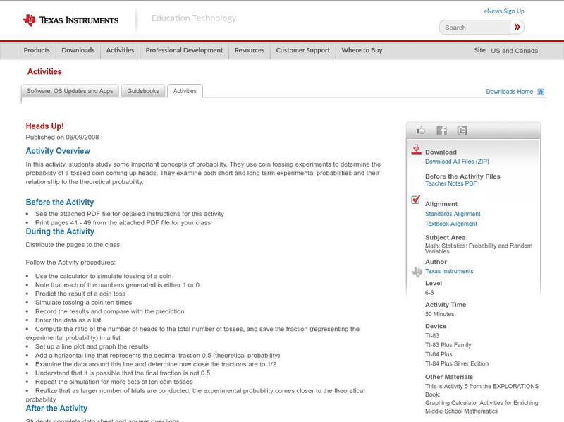Switch to the Guidebooks tab
564x422 pixels.
click(143, 91)
